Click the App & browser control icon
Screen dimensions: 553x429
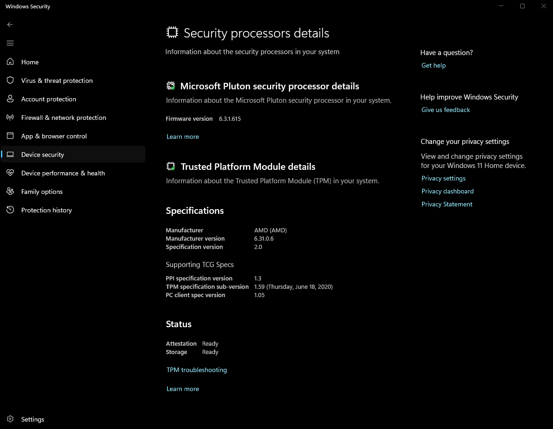pyautogui.click(x=10, y=136)
